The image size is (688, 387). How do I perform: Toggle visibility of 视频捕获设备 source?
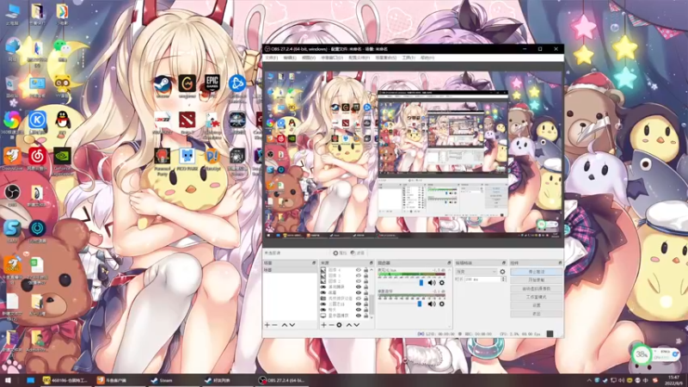tap(359, 298)
